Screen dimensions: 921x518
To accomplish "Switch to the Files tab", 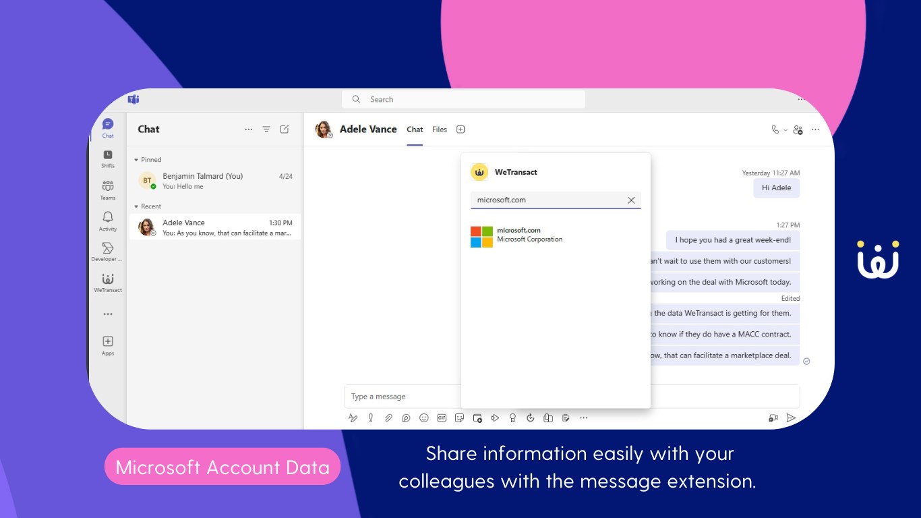I will click(440, 129).
